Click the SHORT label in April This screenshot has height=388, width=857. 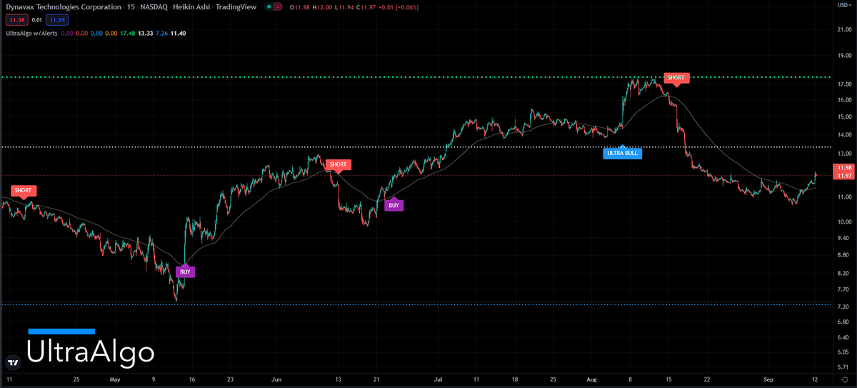click(x=23, y=191)
